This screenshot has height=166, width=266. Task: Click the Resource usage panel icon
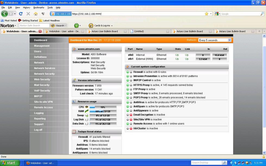point(74,101)
